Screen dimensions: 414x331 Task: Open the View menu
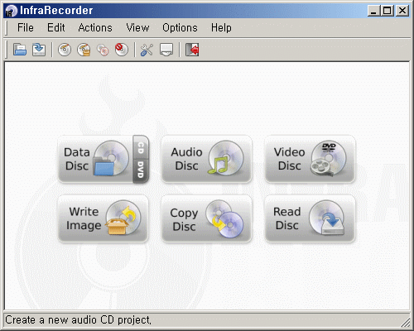pyautogui.click(x=137, y=28)
